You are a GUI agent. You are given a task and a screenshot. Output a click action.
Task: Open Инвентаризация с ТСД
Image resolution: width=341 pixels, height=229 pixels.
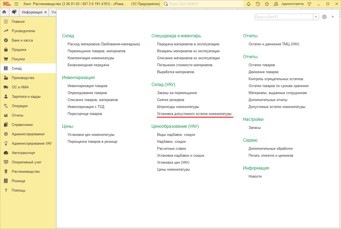pos(86,107)
